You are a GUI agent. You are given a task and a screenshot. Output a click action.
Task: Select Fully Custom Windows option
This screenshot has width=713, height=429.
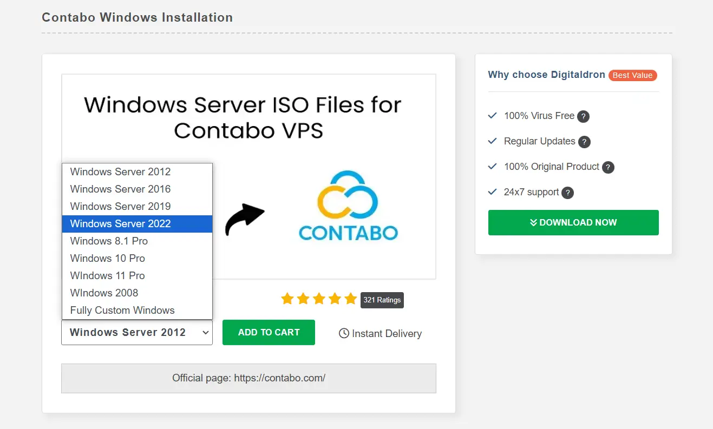coord(137,311)
